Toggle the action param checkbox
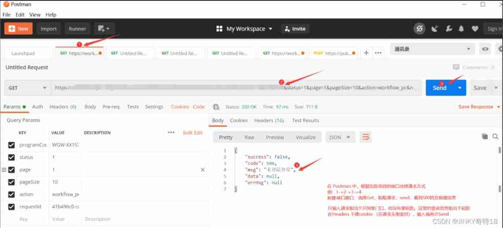 coord(11,194)
